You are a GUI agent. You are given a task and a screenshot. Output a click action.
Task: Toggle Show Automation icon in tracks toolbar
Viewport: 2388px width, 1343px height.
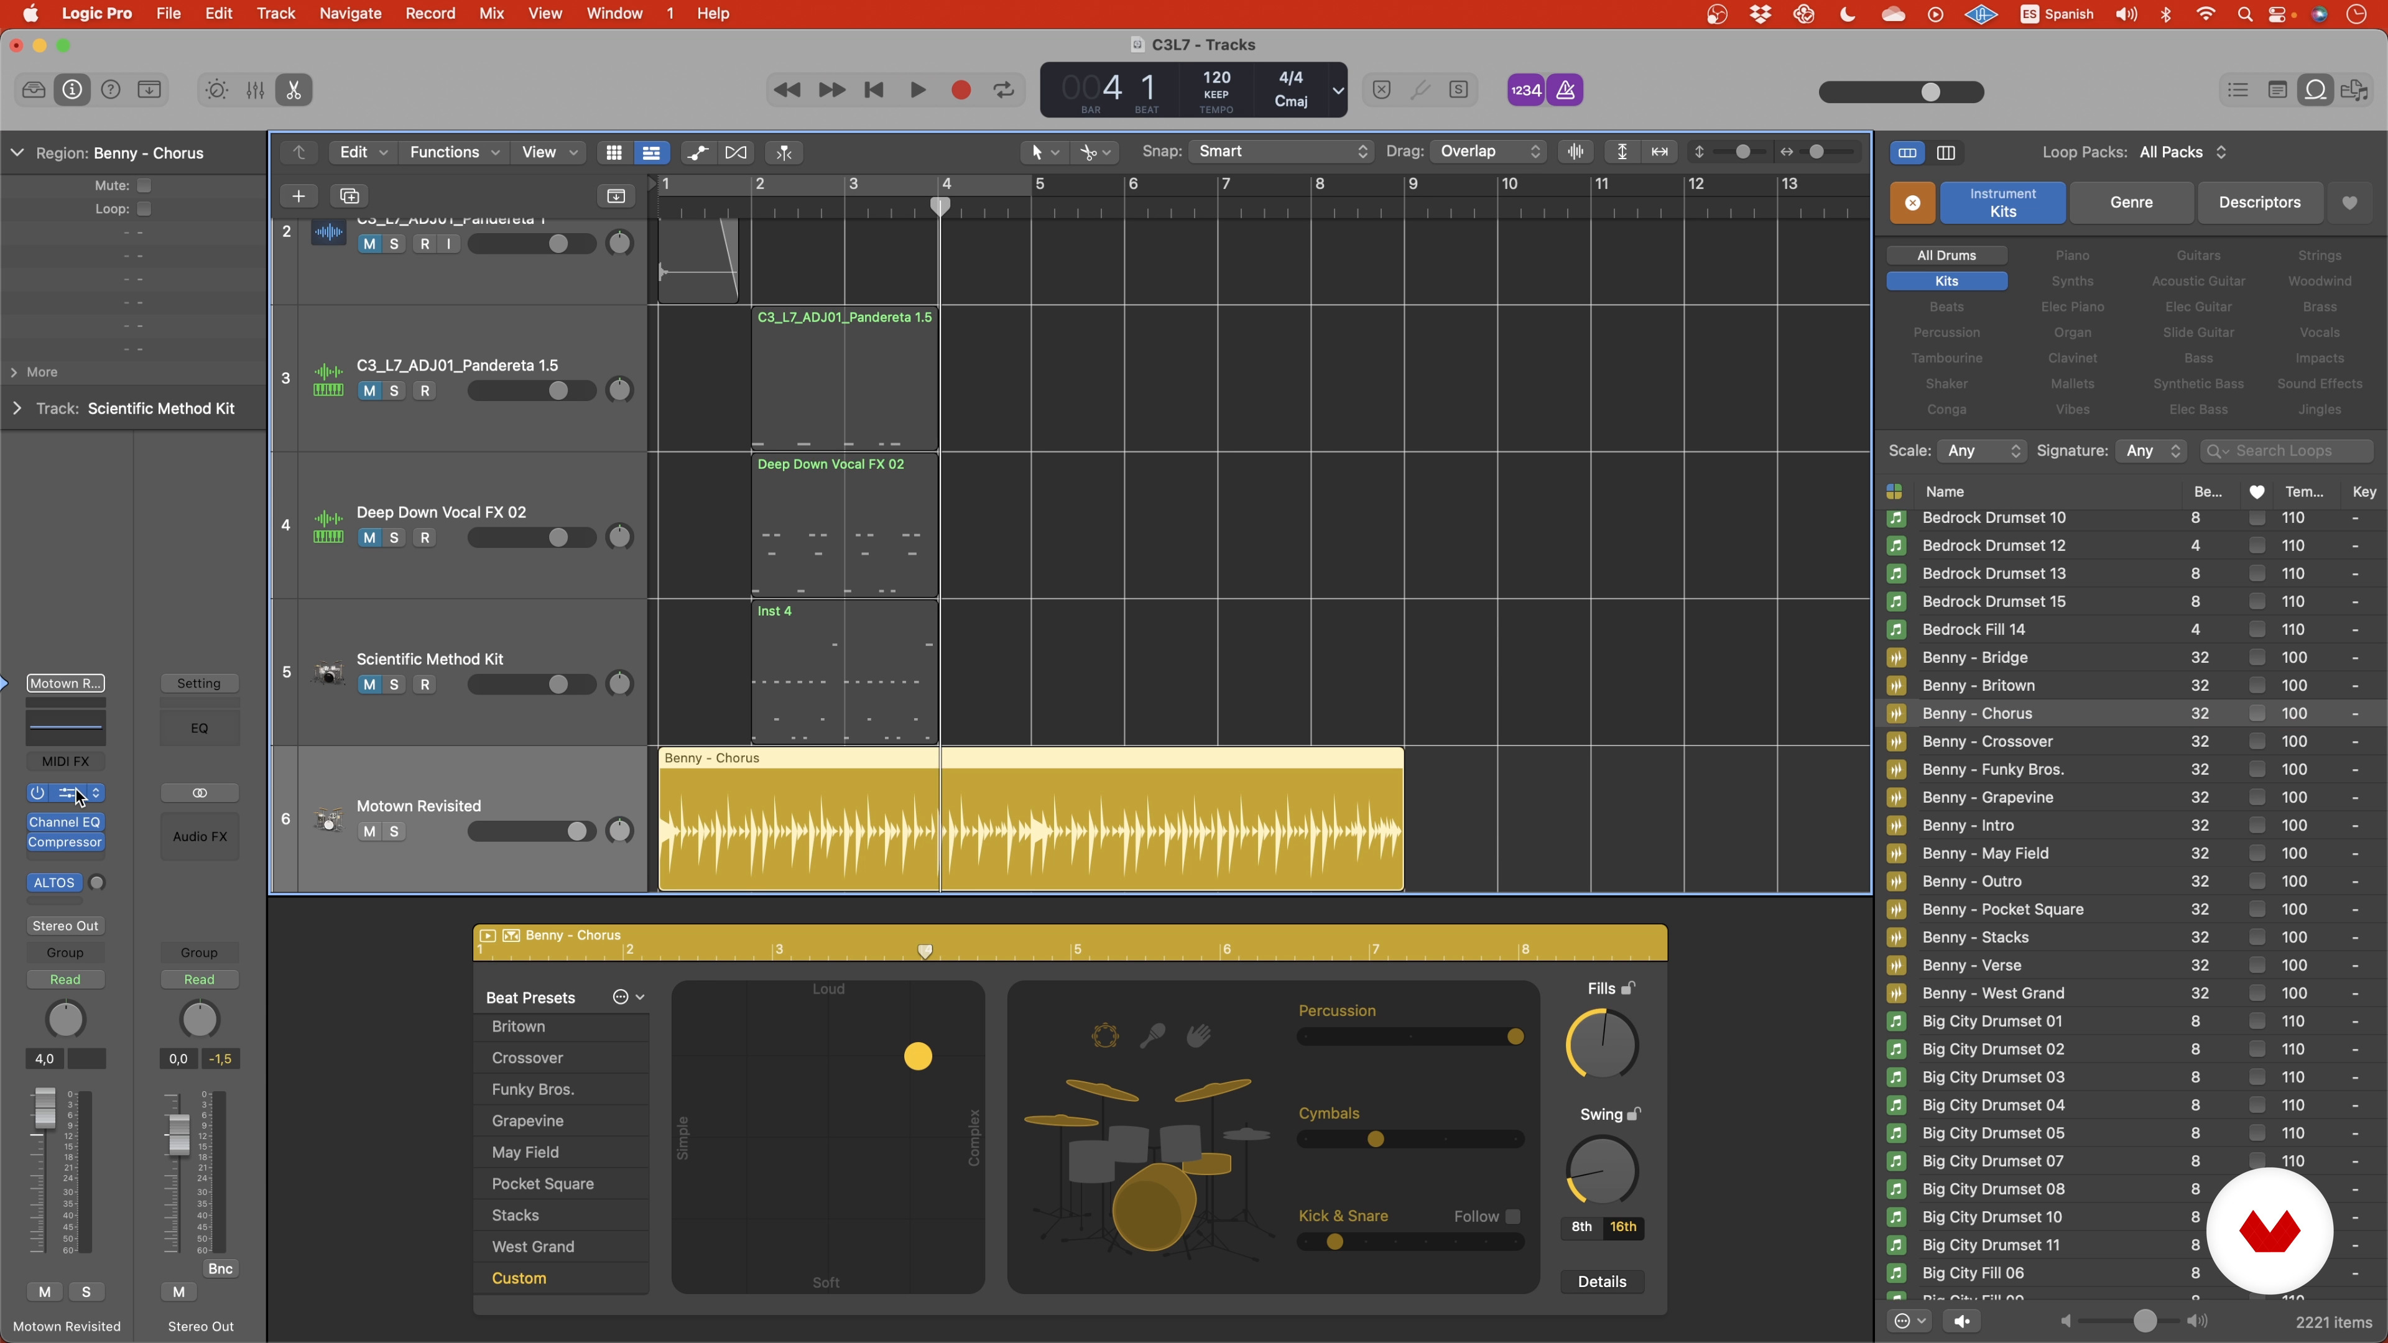point(697,152)
